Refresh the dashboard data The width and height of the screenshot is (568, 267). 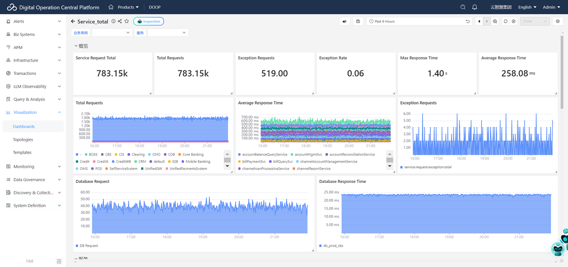coord(505,21)
